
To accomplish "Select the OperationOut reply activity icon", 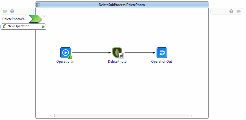I will point(162,53).
